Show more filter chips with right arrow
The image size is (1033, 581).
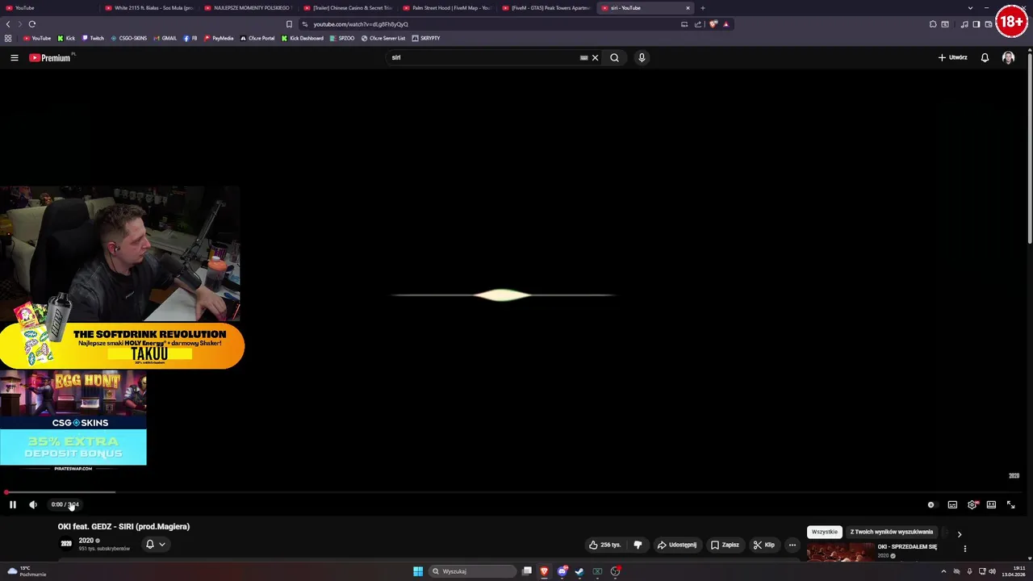[x=959, y=533]
